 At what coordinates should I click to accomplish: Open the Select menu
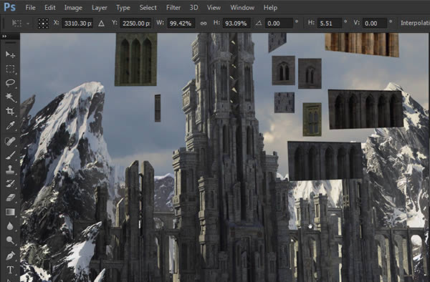[148, 8]
